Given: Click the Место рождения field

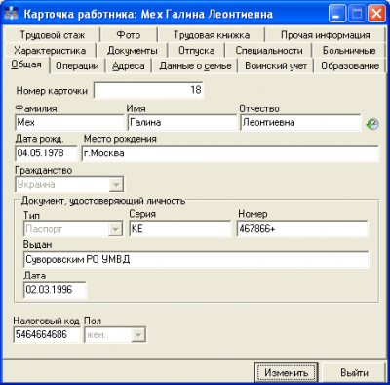Looking at the screenshot, I should click(230, 153).
